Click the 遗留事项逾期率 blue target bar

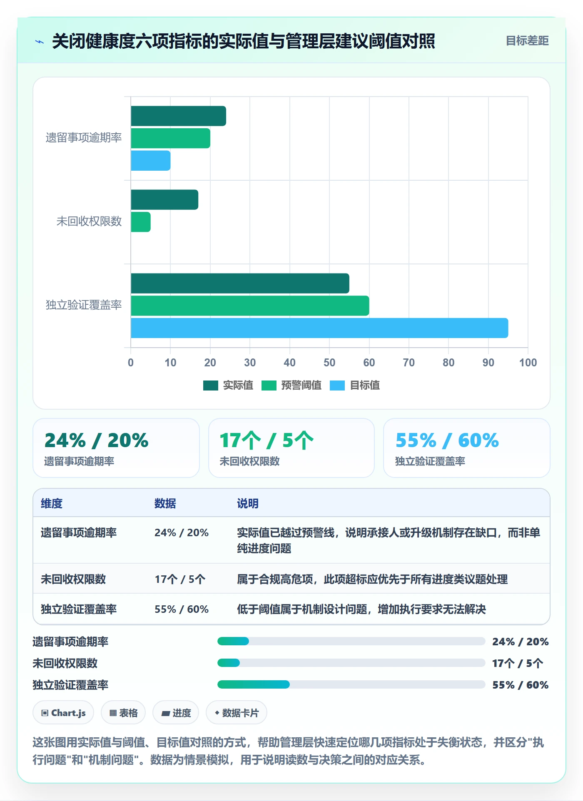click(x=151, y=161)
